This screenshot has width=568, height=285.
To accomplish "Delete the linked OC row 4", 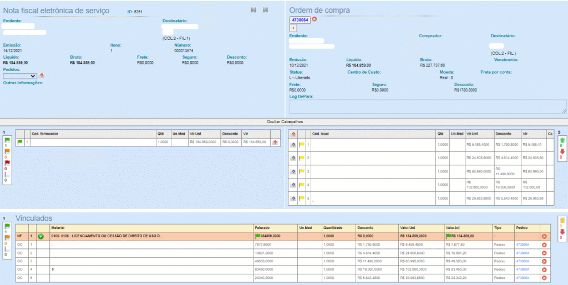I will (544, 268).
